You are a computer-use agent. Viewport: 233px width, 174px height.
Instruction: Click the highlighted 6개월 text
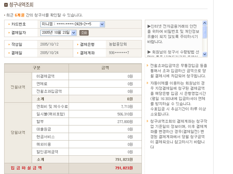[x=20, y=15]
